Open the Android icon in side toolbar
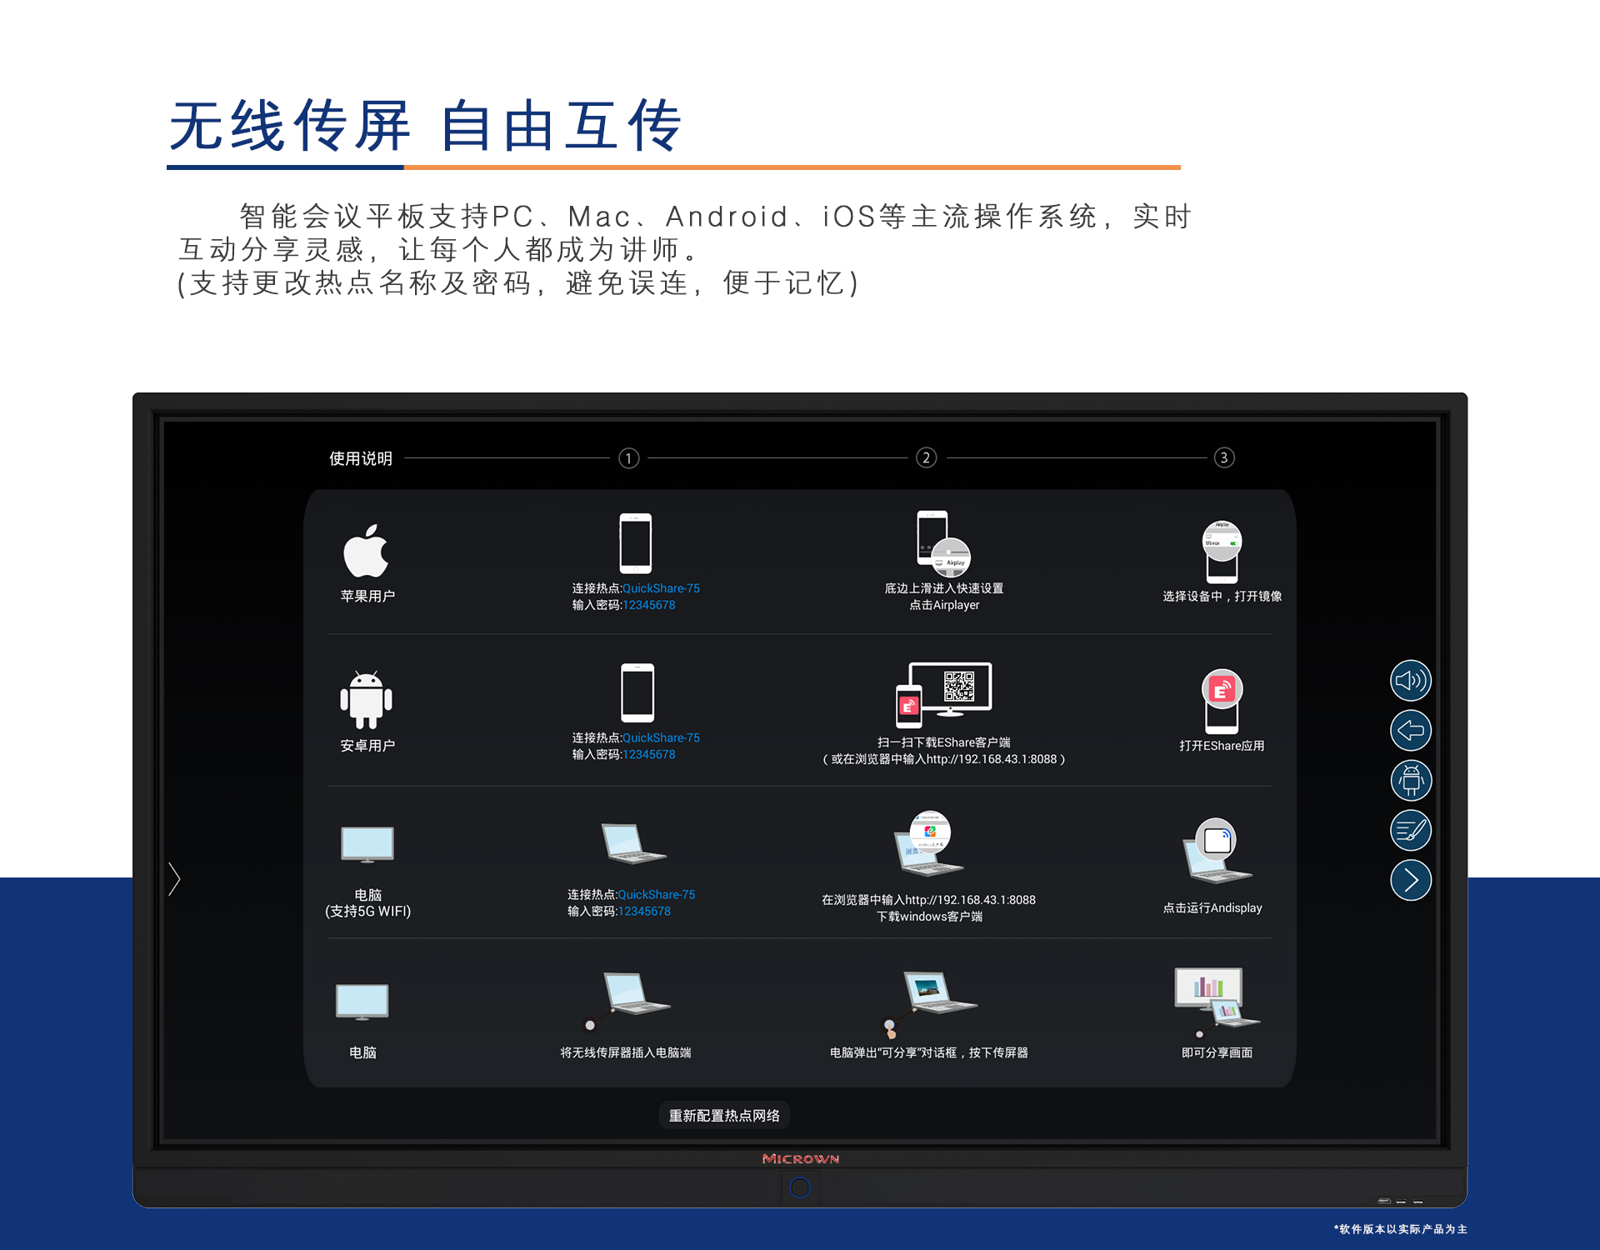Viewport: 1600px width, 1250px height. 1411,781
